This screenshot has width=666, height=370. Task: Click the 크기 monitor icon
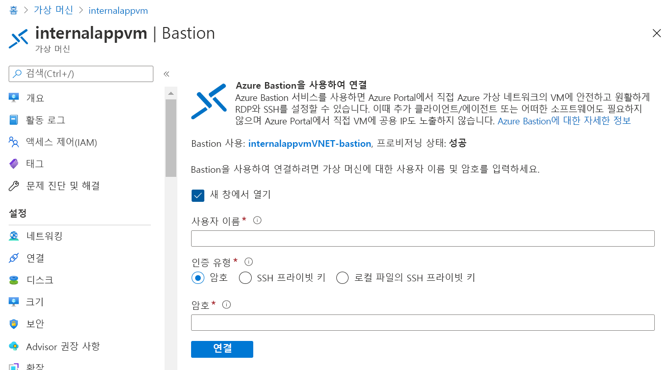point(14,302)
